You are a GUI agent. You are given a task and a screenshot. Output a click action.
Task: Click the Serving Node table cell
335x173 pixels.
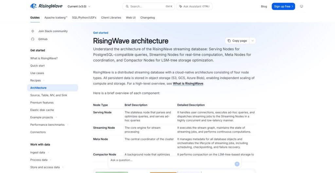click(x=102, y=112)
